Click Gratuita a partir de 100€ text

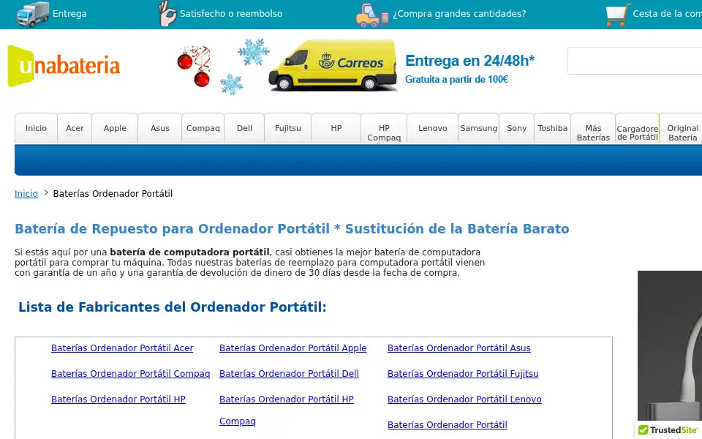click(x=456, y=79)
